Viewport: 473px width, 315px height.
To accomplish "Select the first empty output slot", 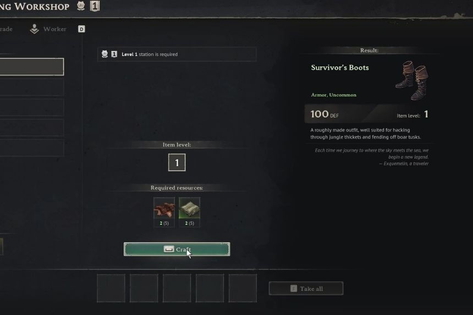I will point(111,288).
